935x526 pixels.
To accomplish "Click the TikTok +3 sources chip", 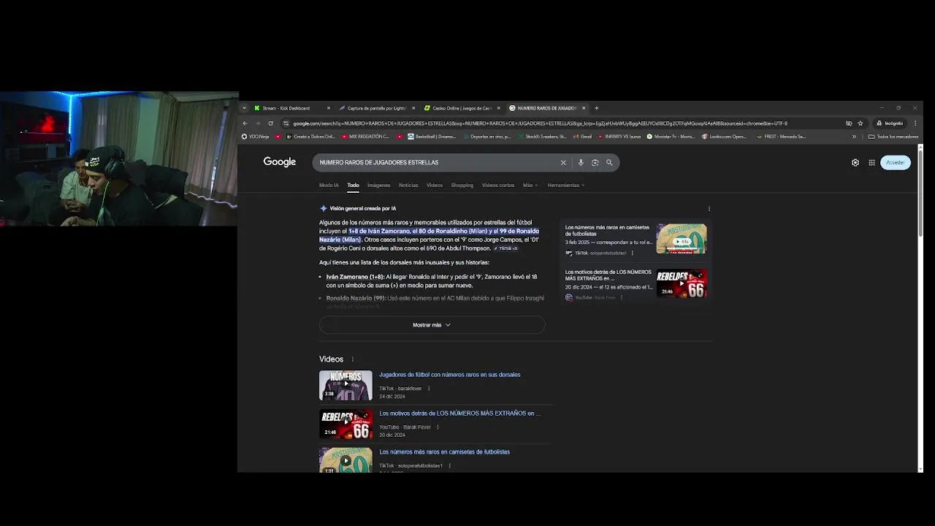I will pos(505,248).
